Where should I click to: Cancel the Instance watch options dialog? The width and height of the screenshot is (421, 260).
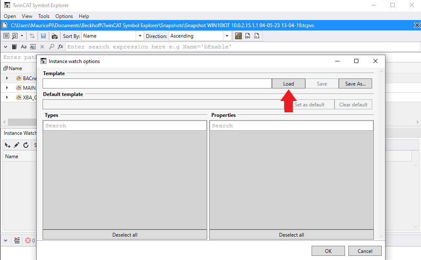365,251
